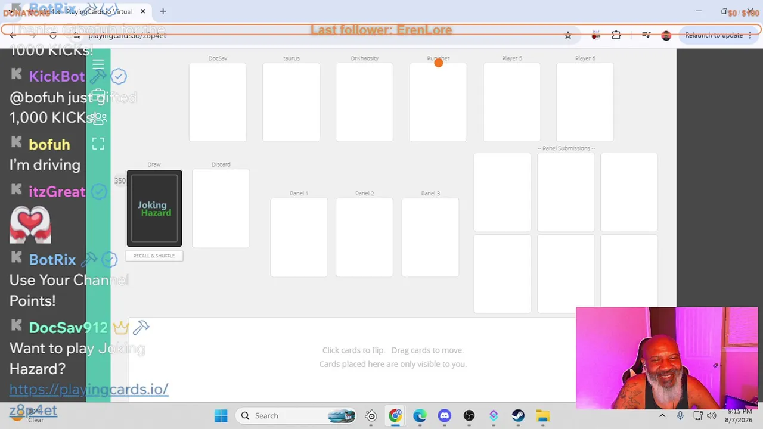Click the DocSav player hand slot
Viewport: 763px width, 429px height.
[x=218, y=102]
